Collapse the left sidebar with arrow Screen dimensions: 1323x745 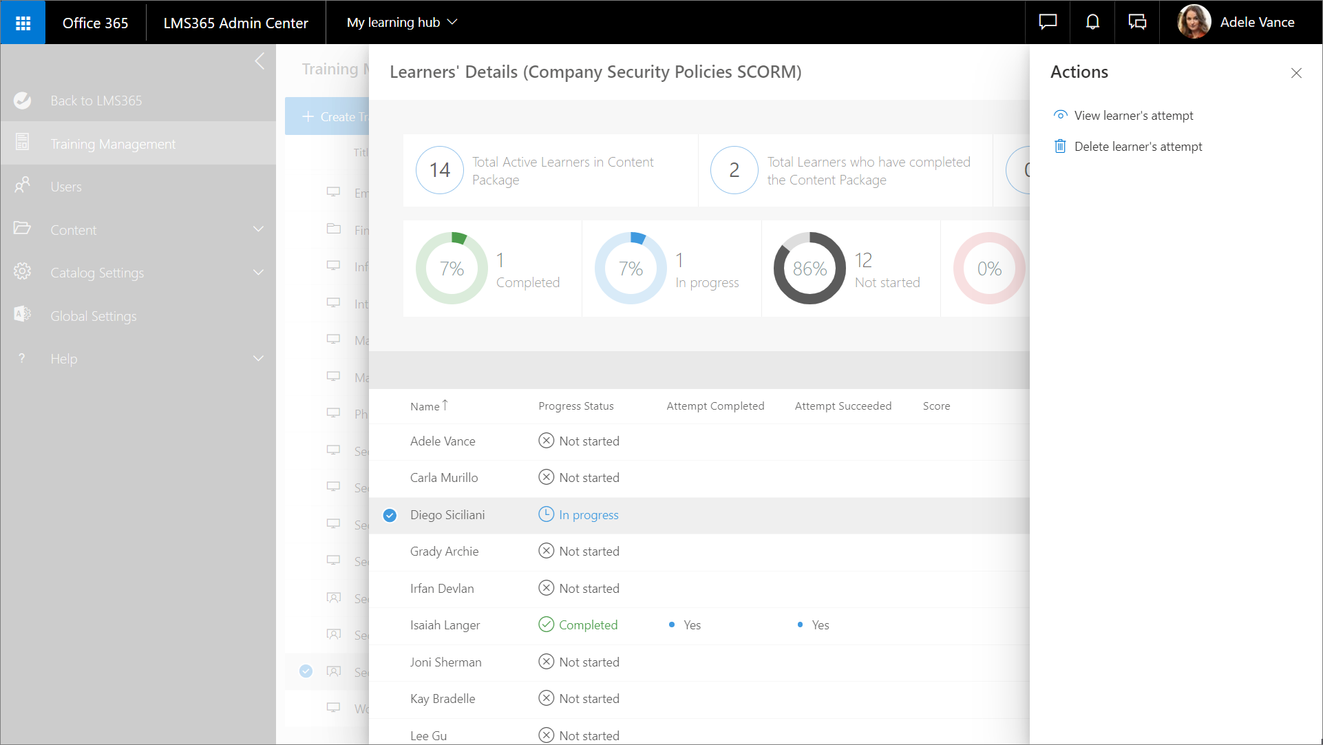tap(260, 61)
